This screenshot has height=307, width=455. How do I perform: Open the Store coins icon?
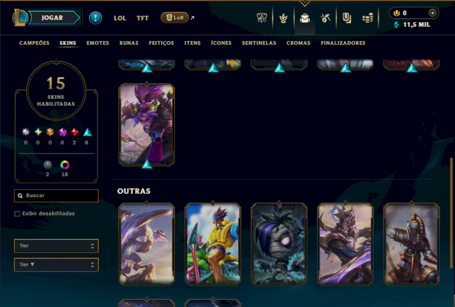pyautogui.click(x=367, y=18)
